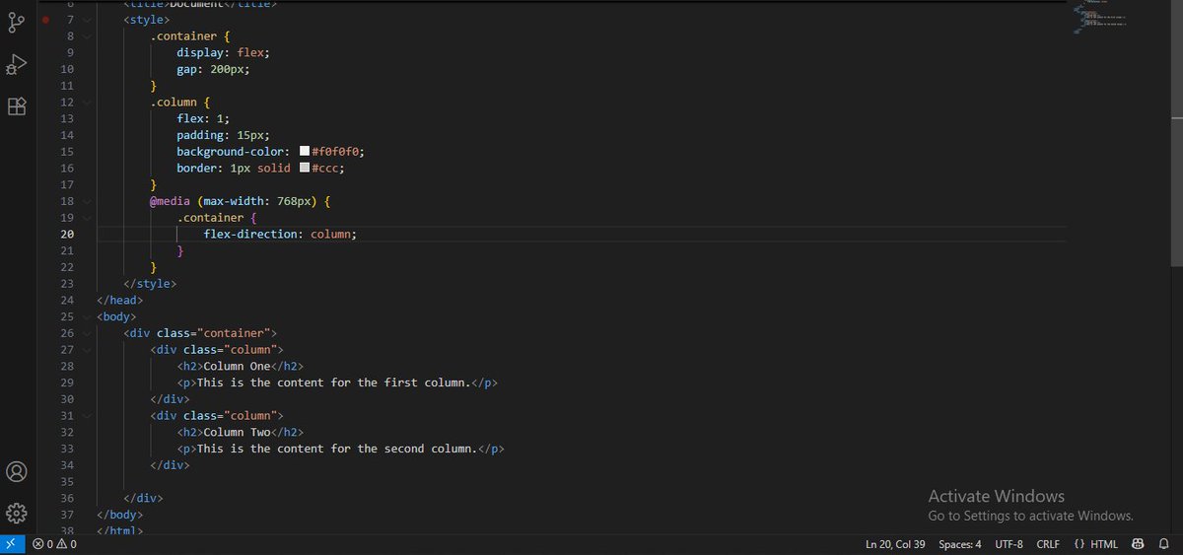
Task: Open the Manage gear menu
Action: click(x=17, y=513)
